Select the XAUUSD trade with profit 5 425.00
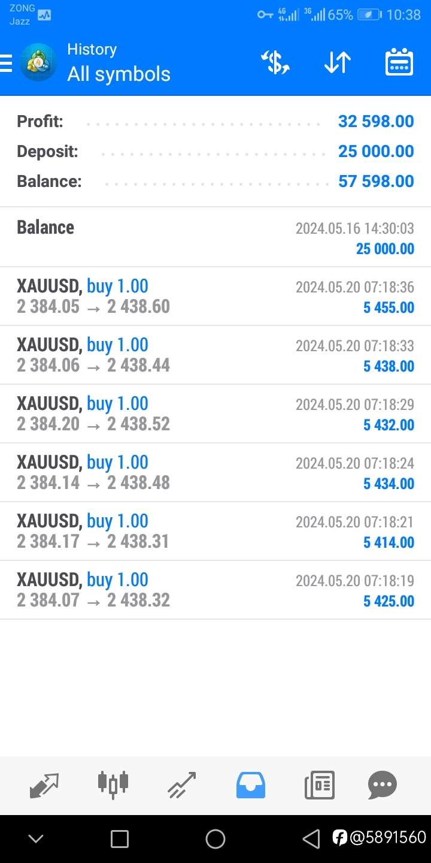The image size is (431, 863). tap(215, 590)
